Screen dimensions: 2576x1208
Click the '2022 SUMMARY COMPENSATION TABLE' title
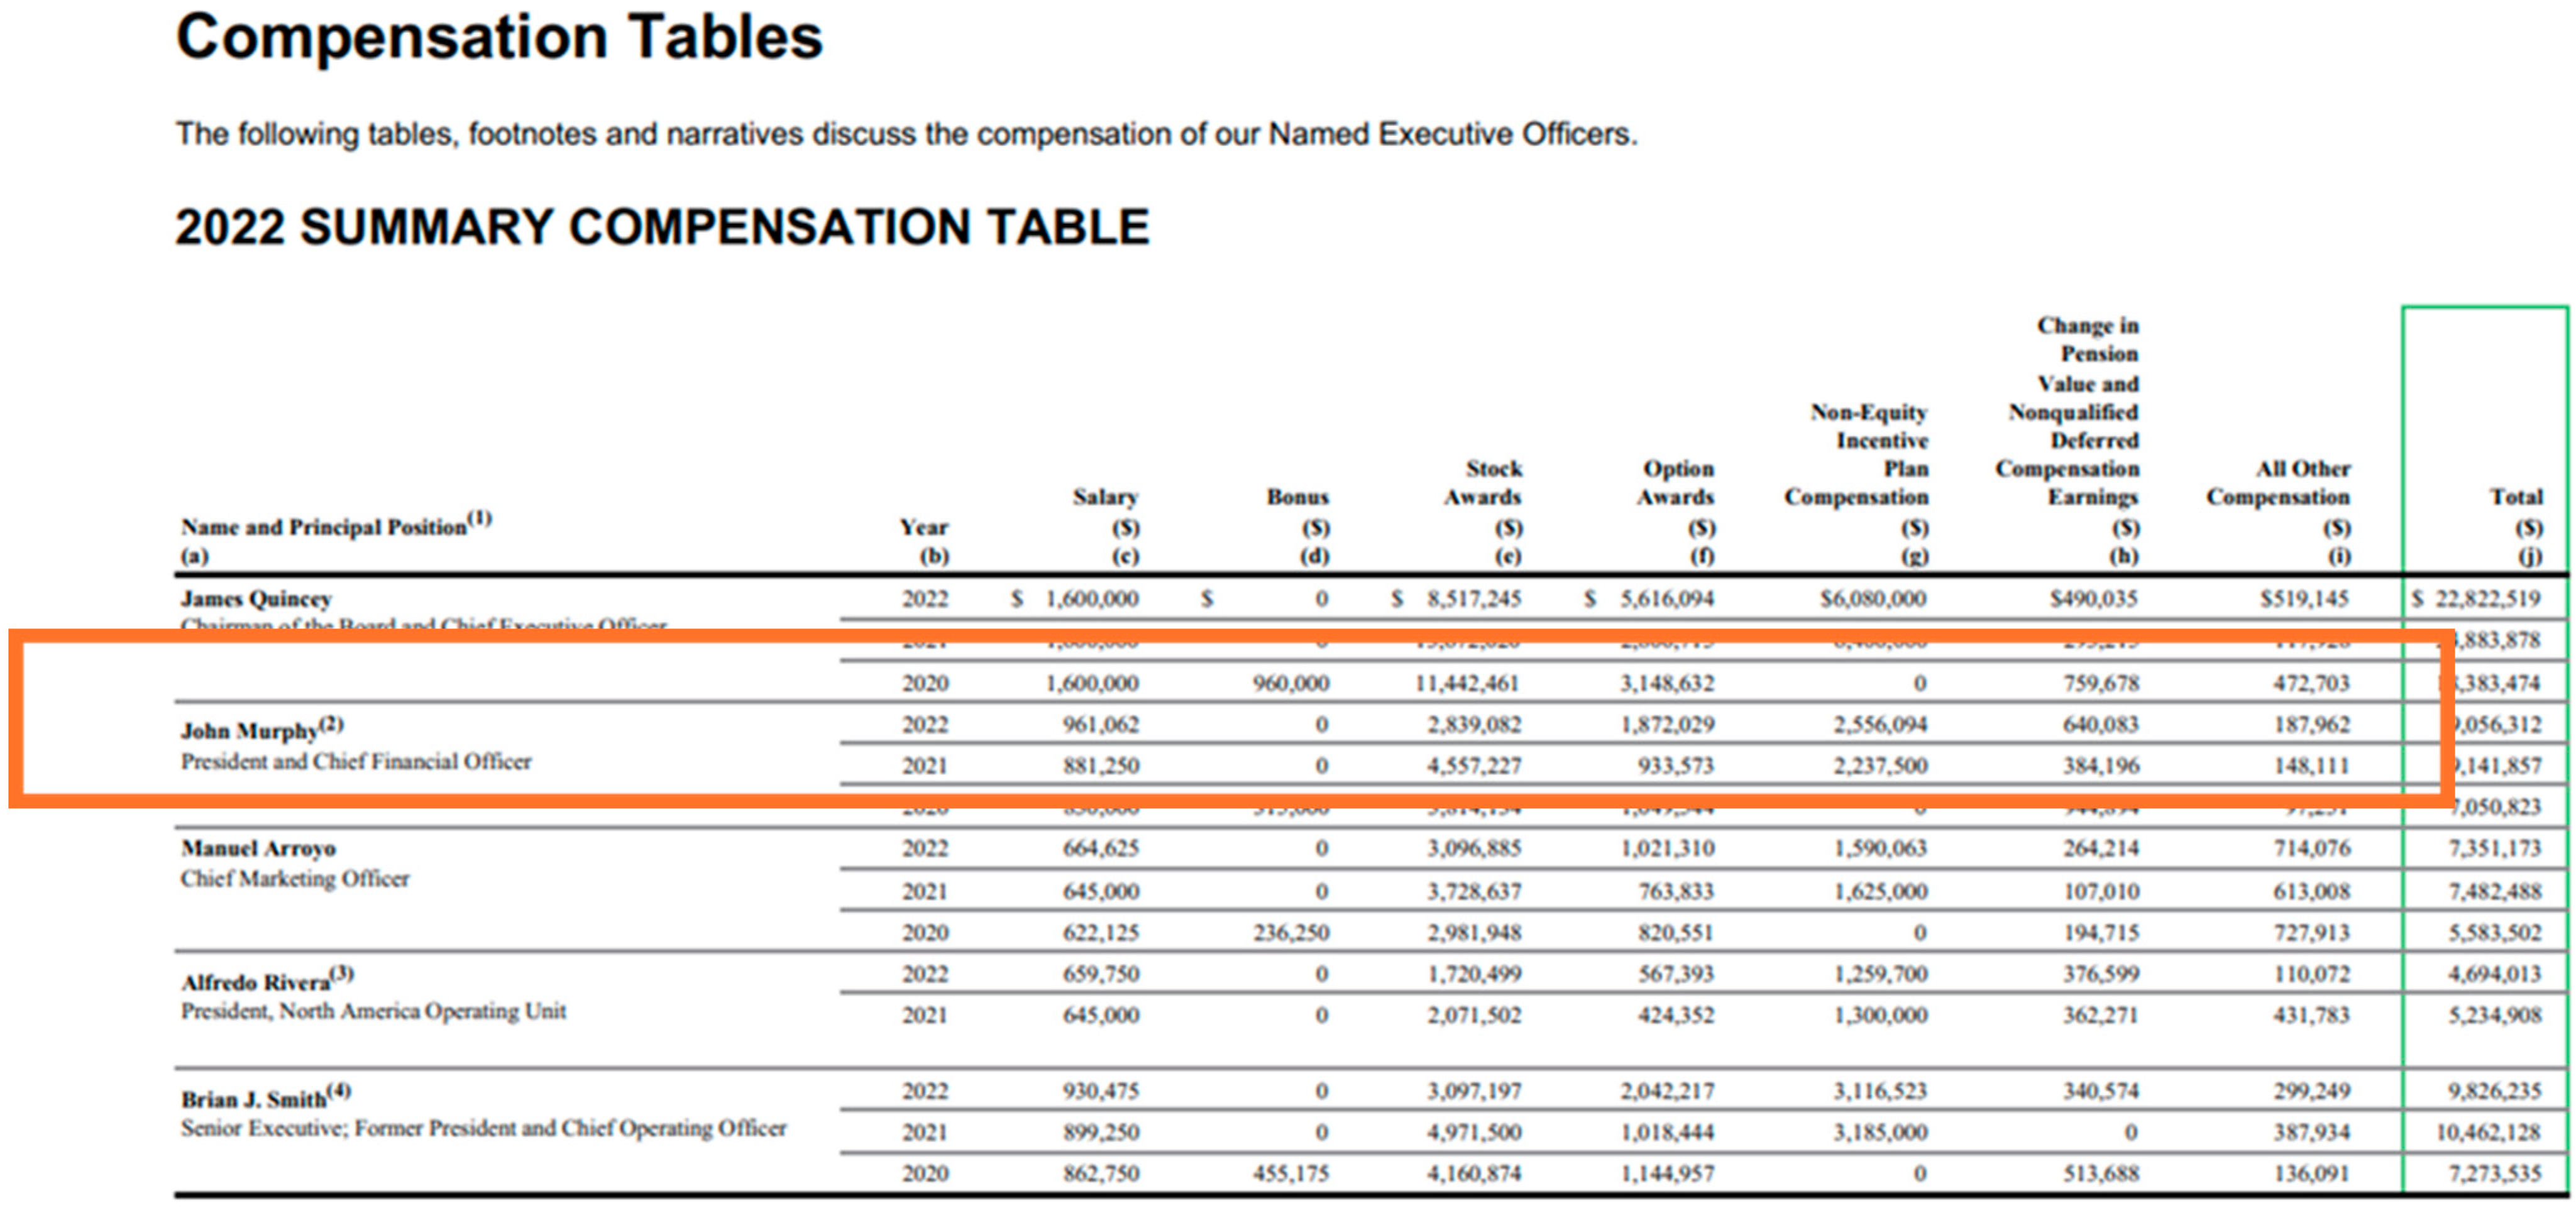click(662, 227)
